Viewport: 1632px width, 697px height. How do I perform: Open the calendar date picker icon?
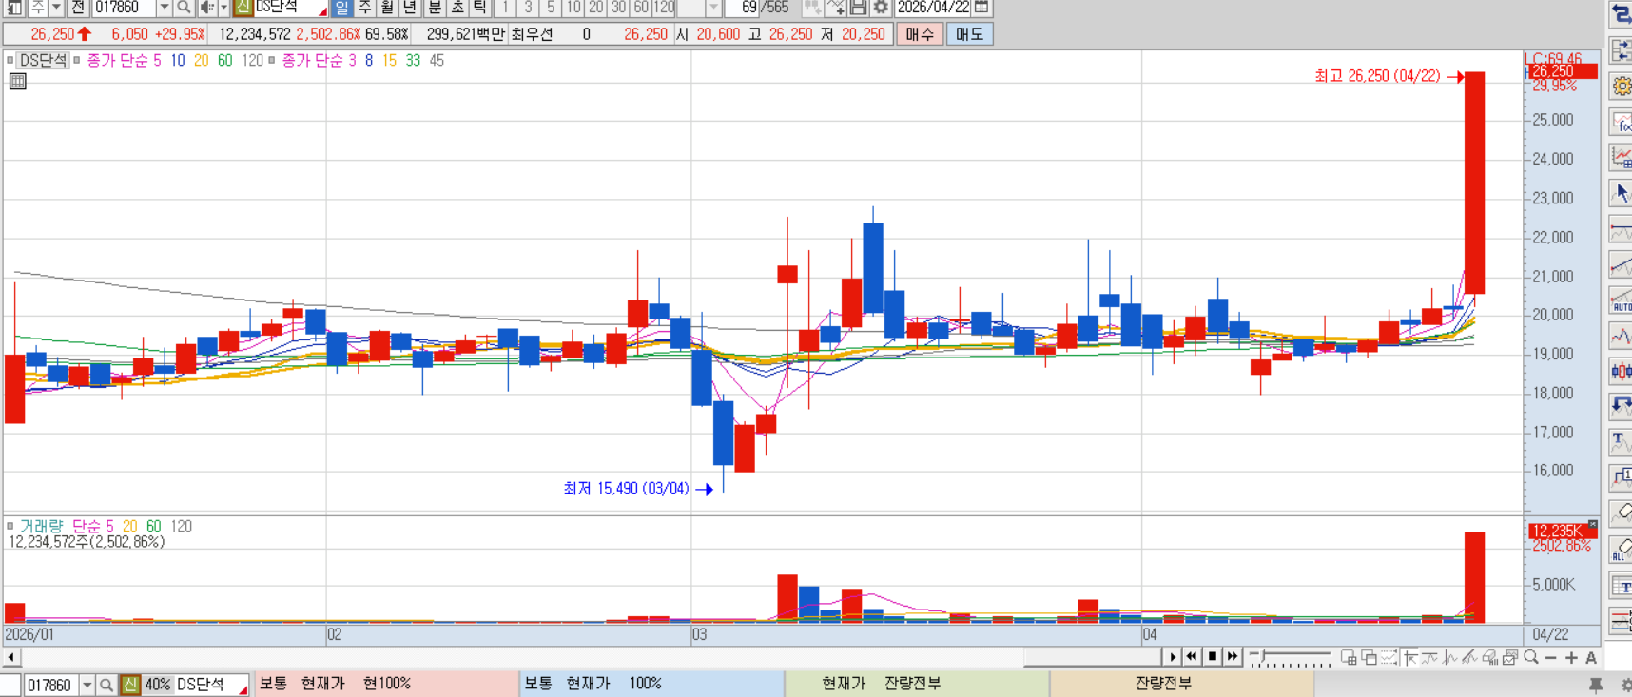[981, 8]
